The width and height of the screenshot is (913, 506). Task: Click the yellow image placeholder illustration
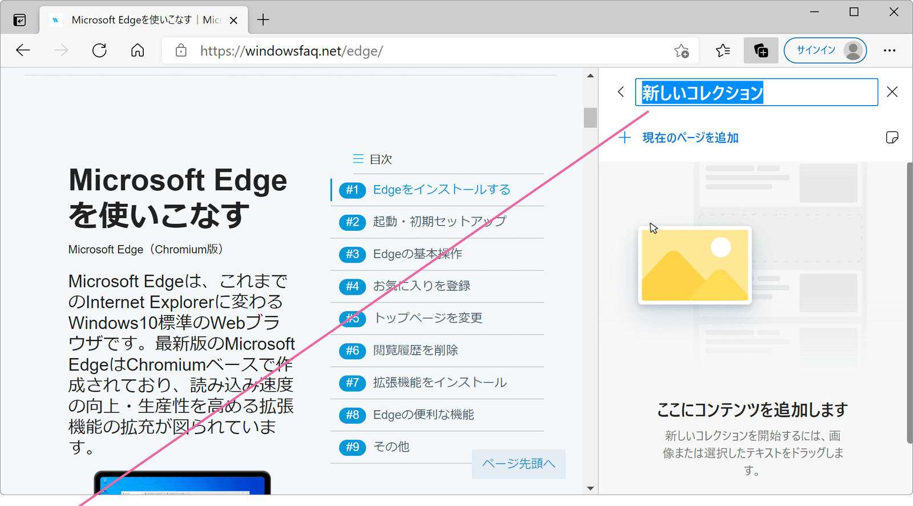(x=694, y=265)
